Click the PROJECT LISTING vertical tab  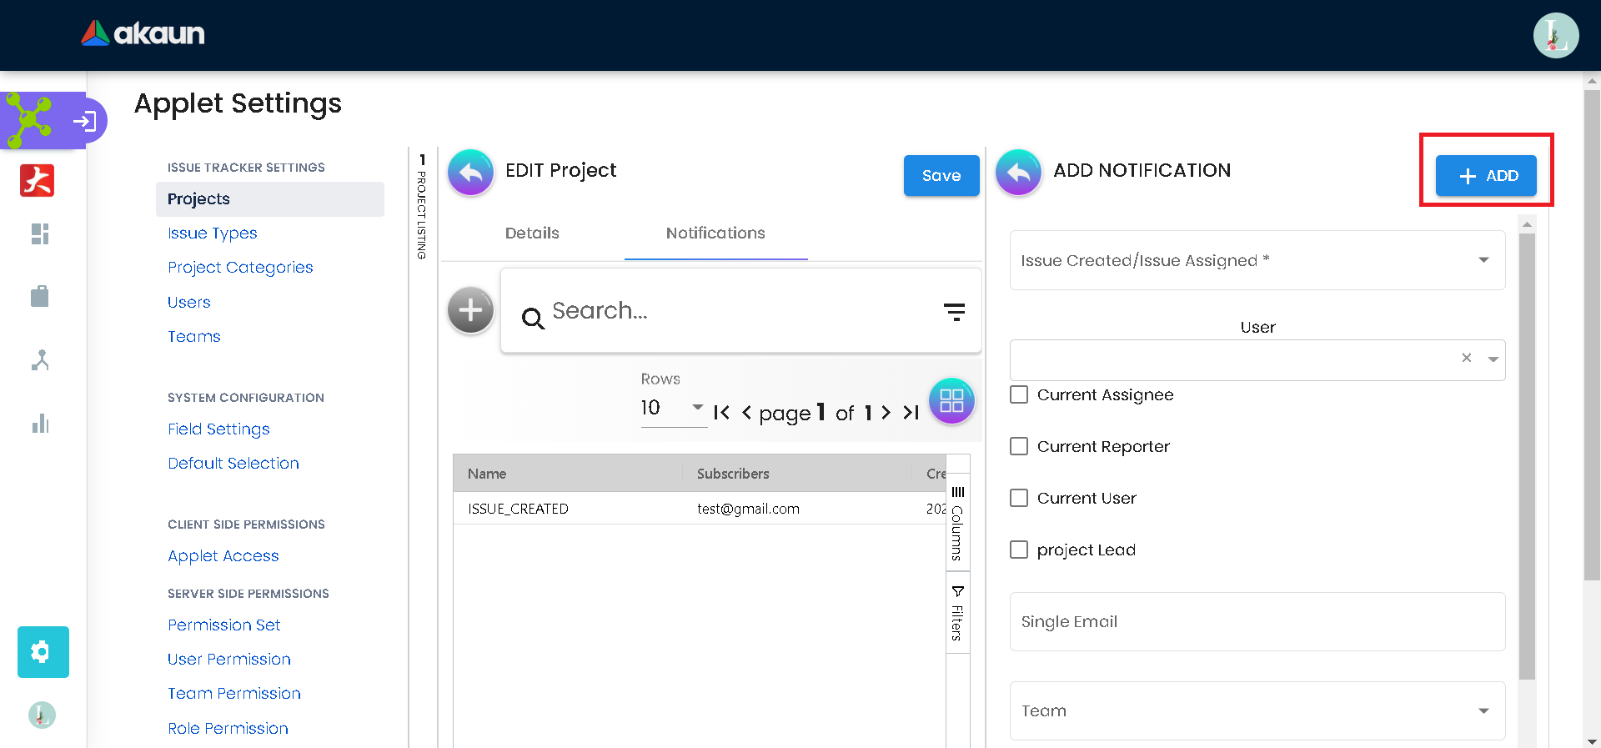tap(422, 206)
